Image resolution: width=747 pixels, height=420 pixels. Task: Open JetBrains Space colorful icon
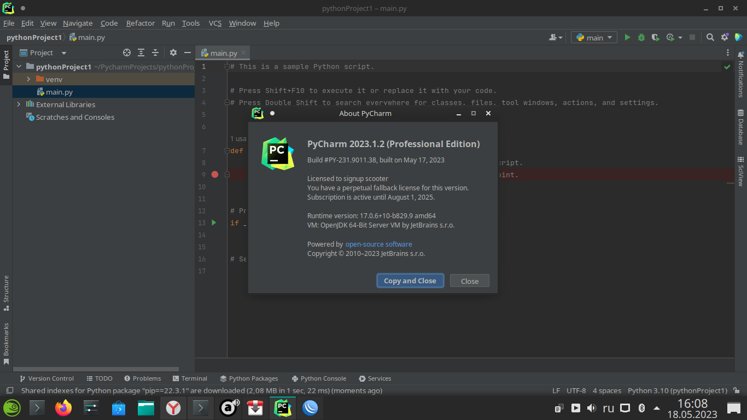[739, 37]
